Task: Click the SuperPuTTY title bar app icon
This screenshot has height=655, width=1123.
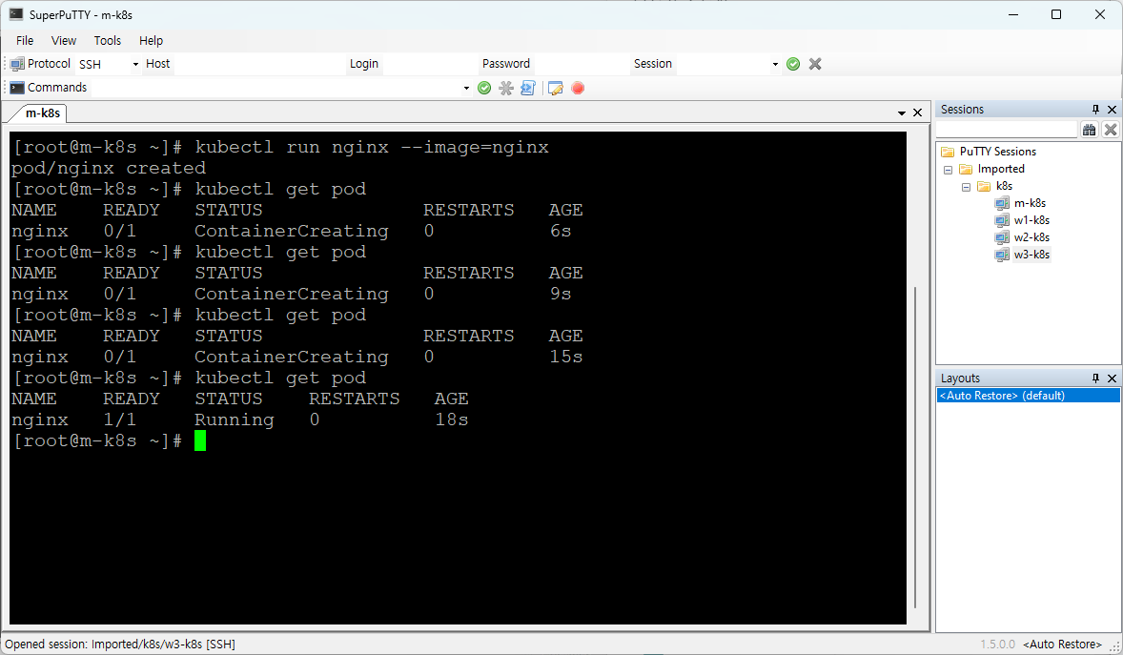Action: (16, 14)
